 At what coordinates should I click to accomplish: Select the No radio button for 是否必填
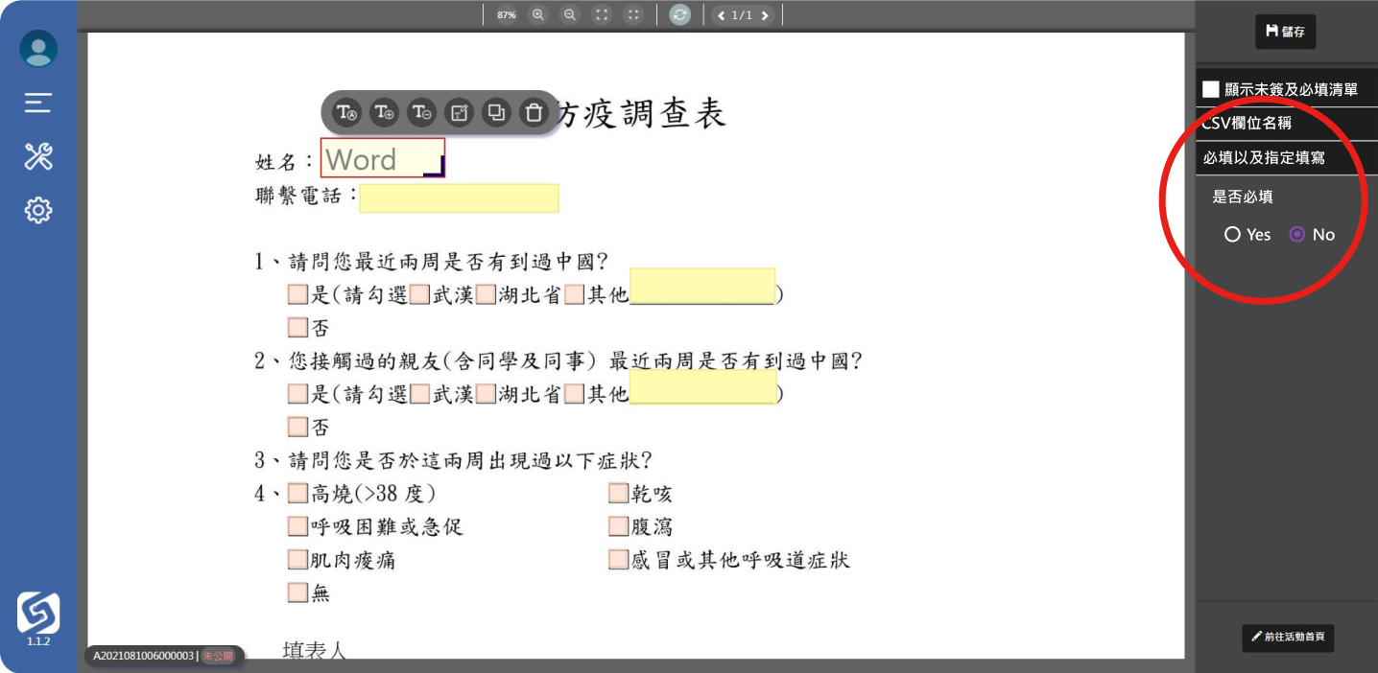click(x=1297, y=234)
